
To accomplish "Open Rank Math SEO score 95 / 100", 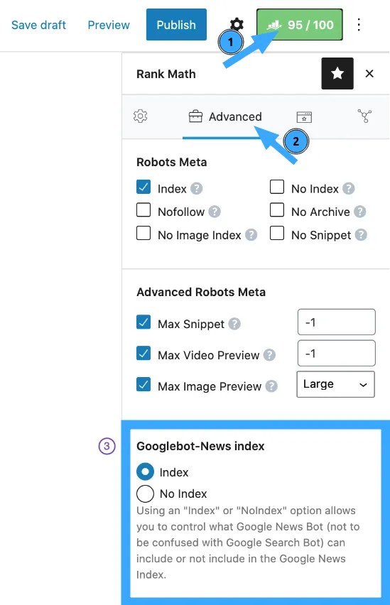I will click(x=300, y=25).
